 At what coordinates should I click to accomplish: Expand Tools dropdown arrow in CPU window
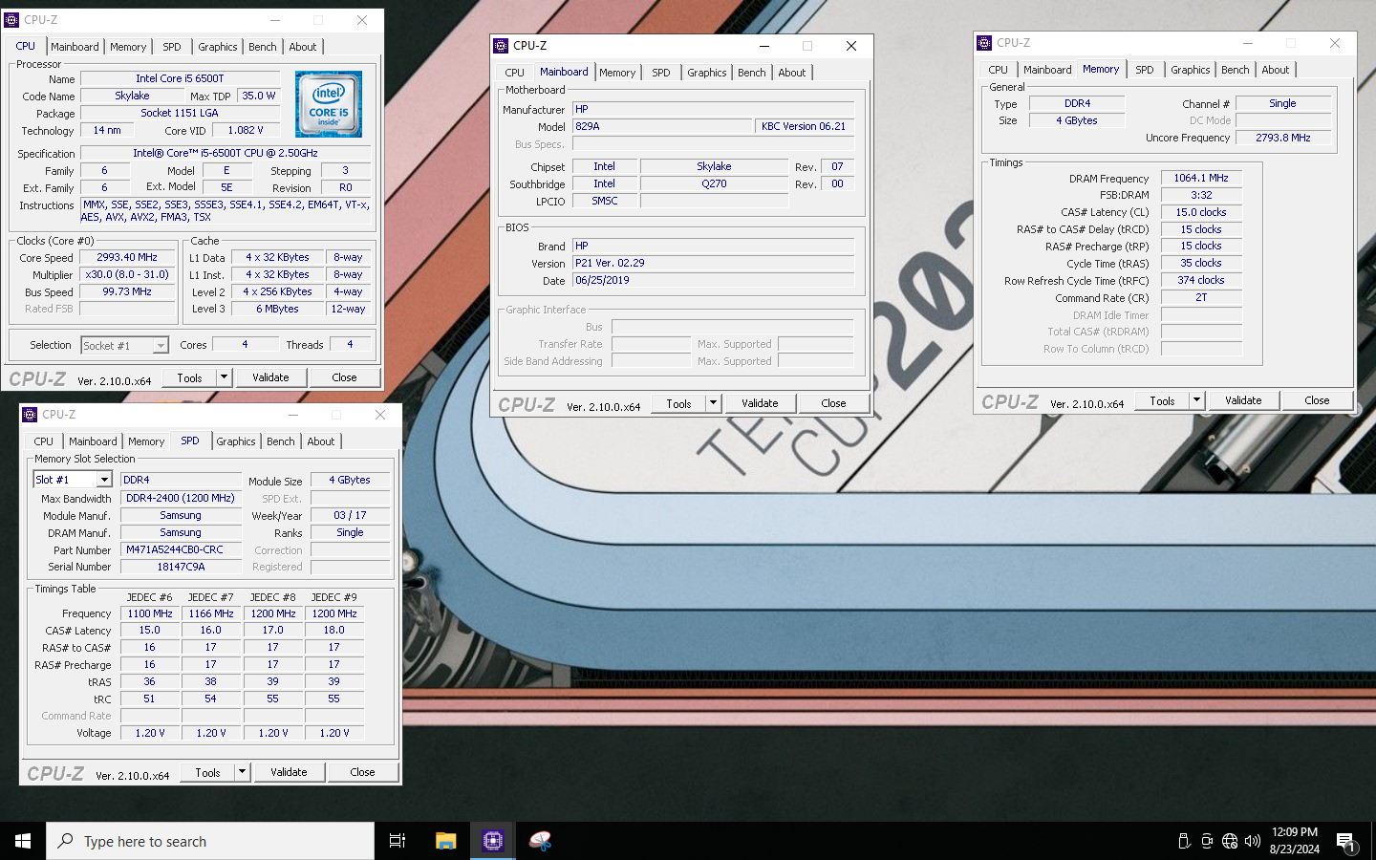click(x=224, y=377)
